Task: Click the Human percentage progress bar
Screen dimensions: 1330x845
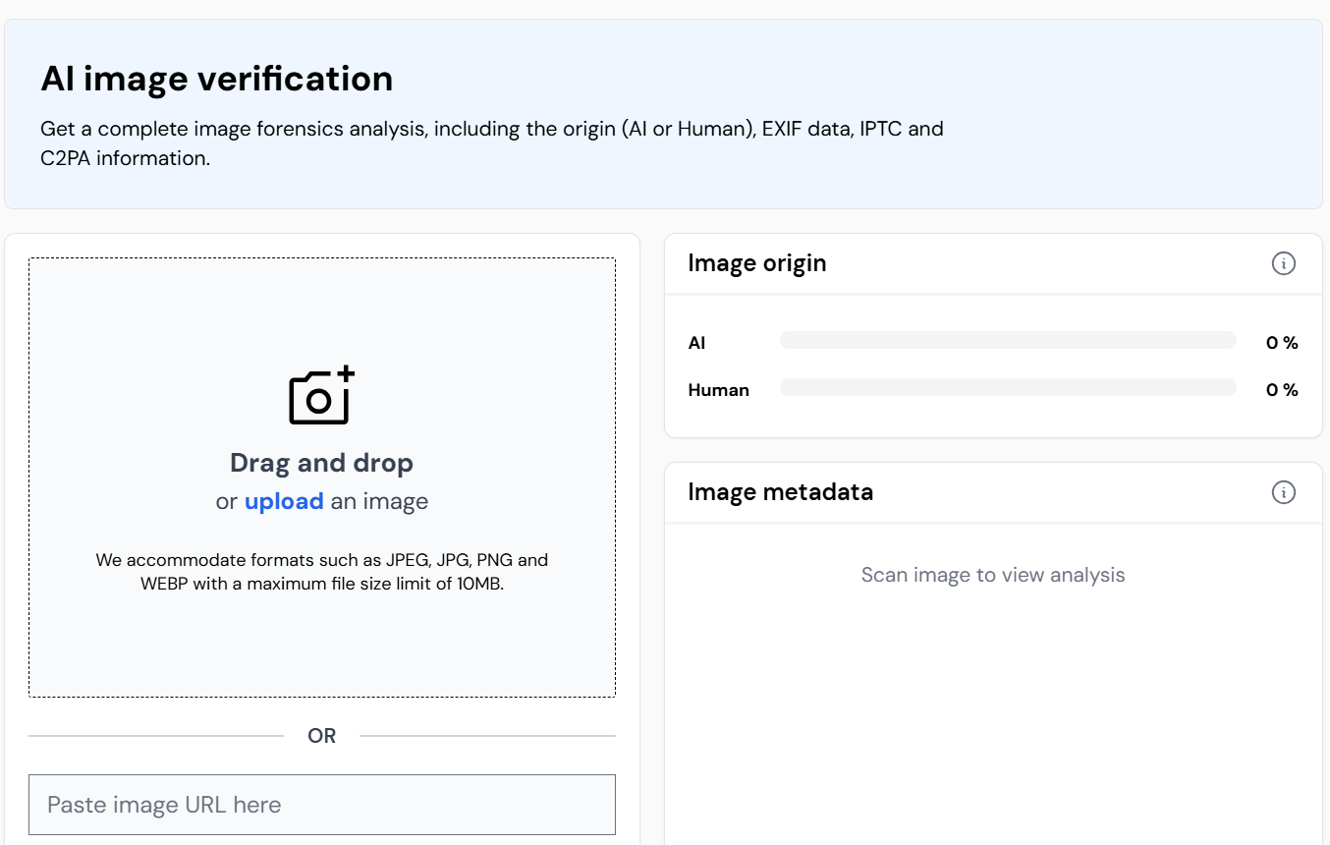Action: pyautogui.click(x=1007, y=387)
